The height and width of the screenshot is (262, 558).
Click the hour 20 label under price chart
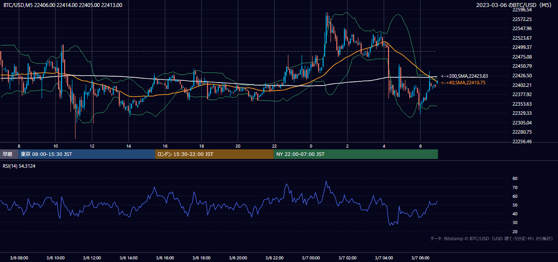click(238, 146)
